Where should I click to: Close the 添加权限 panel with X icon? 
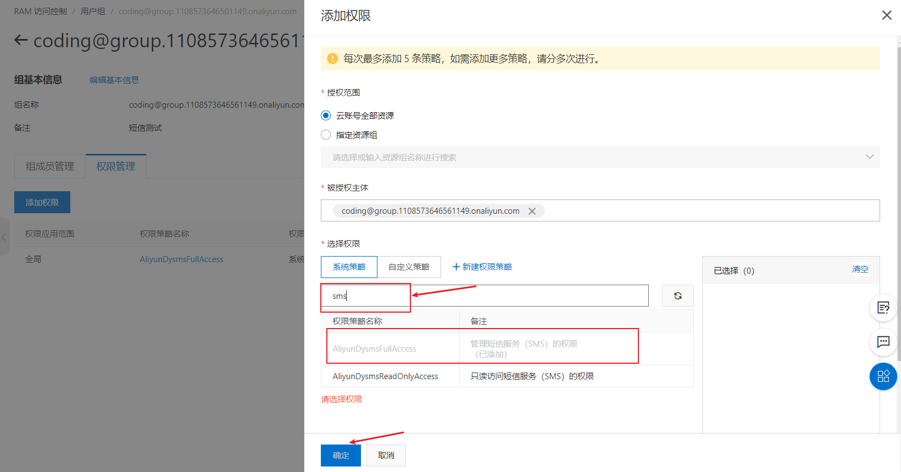click(887, 15)
